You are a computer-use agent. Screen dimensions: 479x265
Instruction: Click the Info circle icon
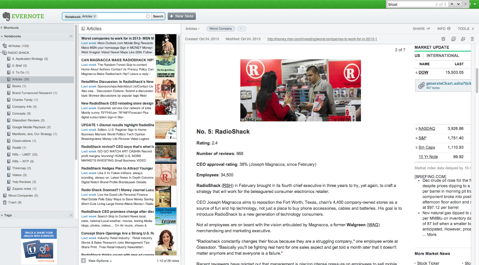coord(449,29)
